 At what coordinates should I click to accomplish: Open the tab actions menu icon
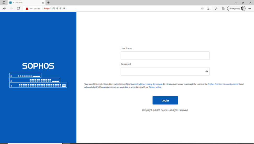click(4, 3)
